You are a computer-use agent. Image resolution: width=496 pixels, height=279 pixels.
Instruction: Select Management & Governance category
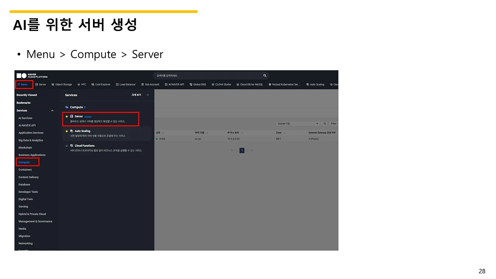pyautogui.click(x=35, y=221)
